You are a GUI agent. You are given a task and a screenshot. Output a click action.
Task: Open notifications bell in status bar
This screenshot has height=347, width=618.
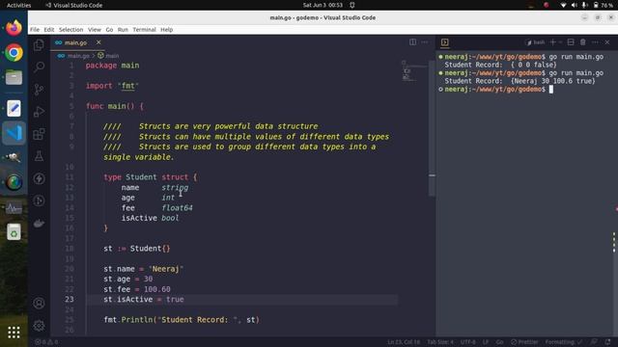pyautogui.click(x=607, y=342)
